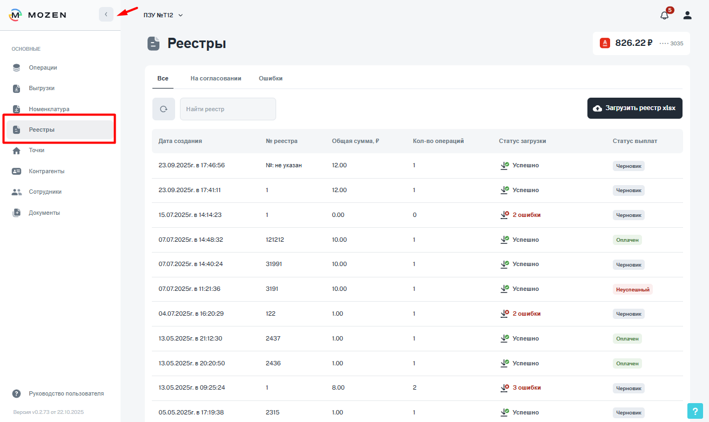Open the blue help question mark
This screenshot has height=422, width=709.
coord(695,411)
